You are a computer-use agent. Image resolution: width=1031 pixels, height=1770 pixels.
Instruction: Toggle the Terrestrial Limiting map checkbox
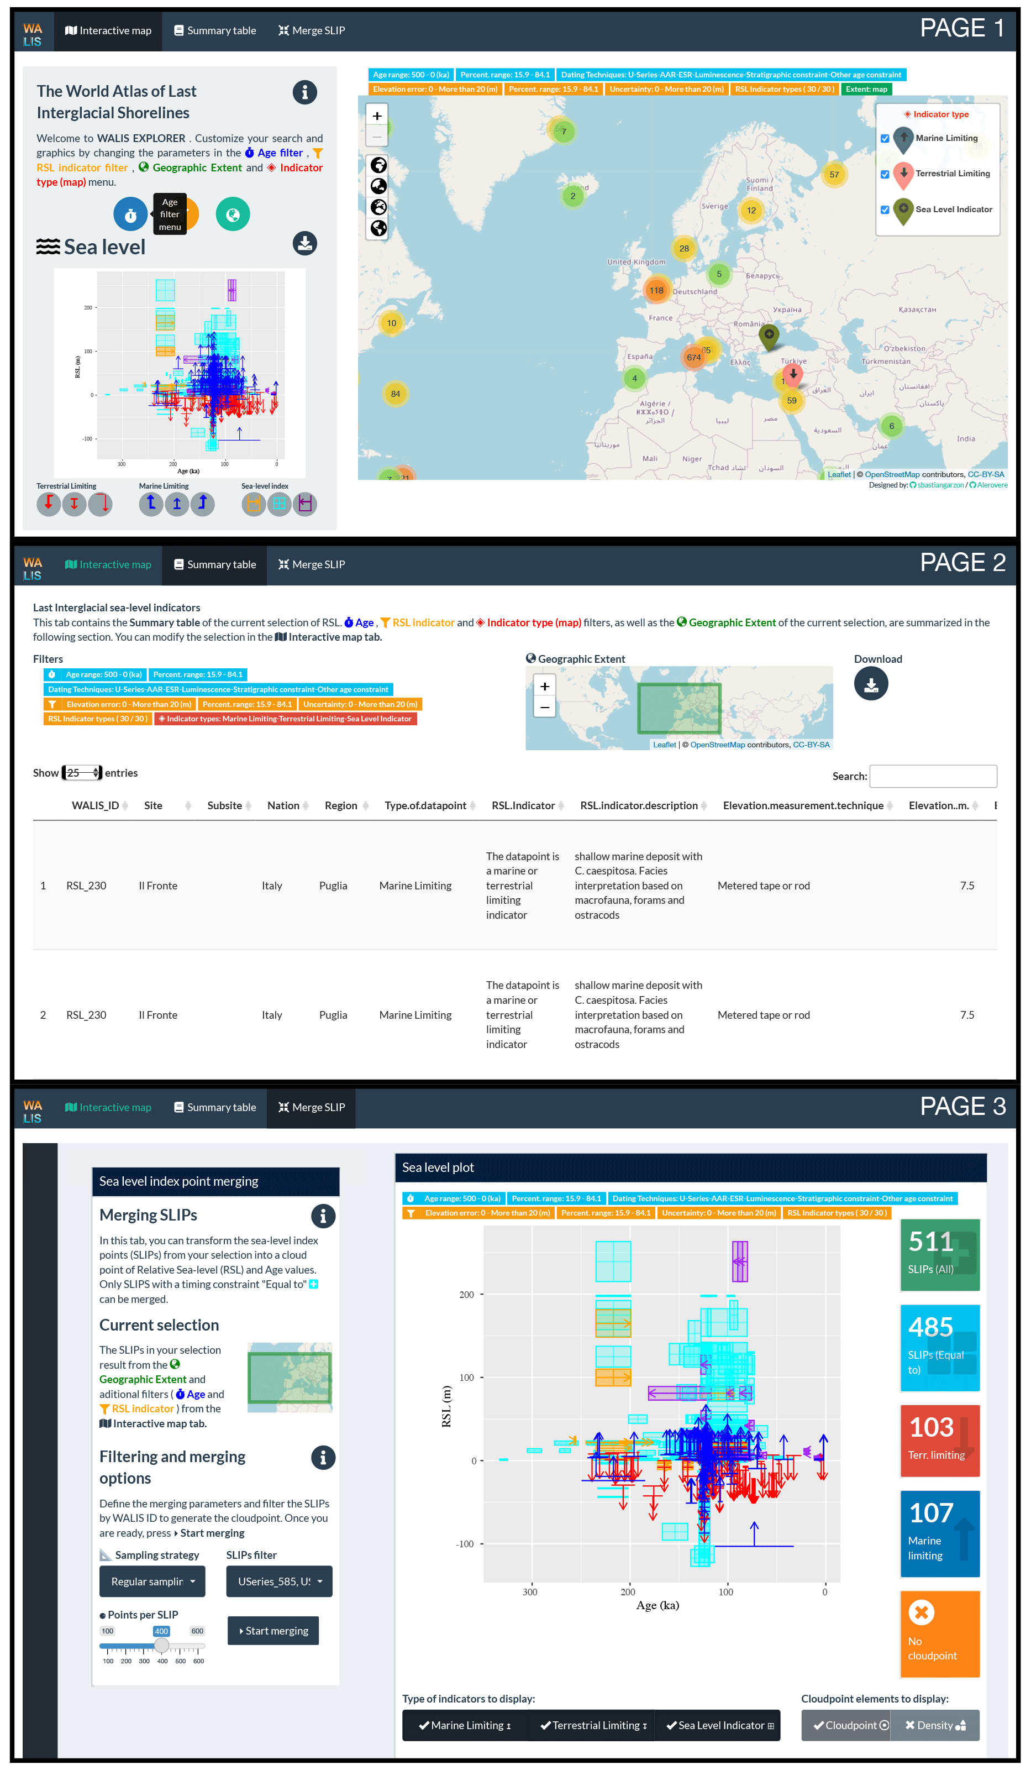[x=885, y=174]
